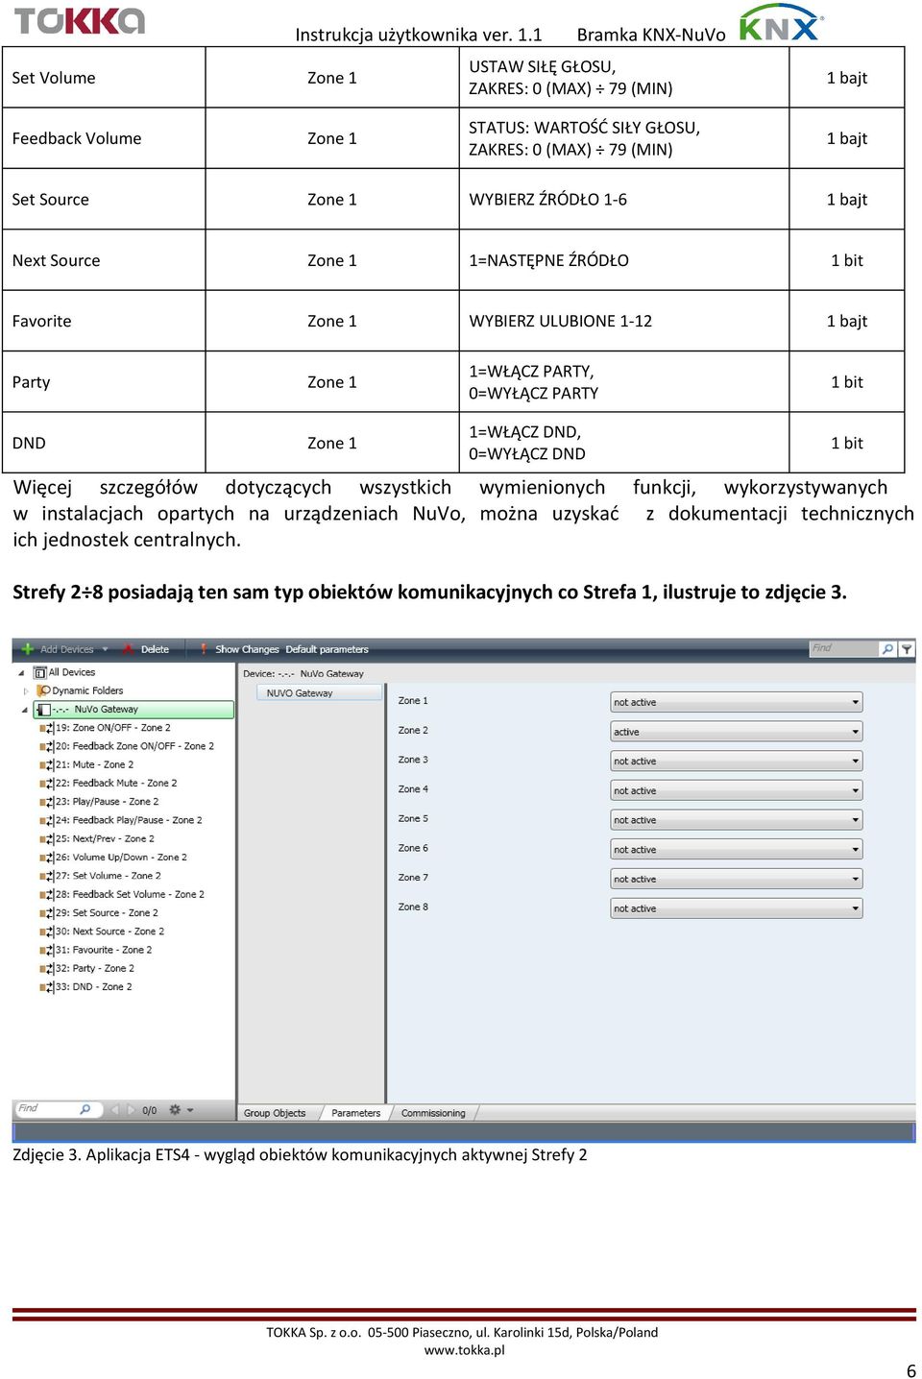The image size is (922, 1379).
Task: Click group object icon for 21: Mute - Zone 2
Action: [46, 765]
